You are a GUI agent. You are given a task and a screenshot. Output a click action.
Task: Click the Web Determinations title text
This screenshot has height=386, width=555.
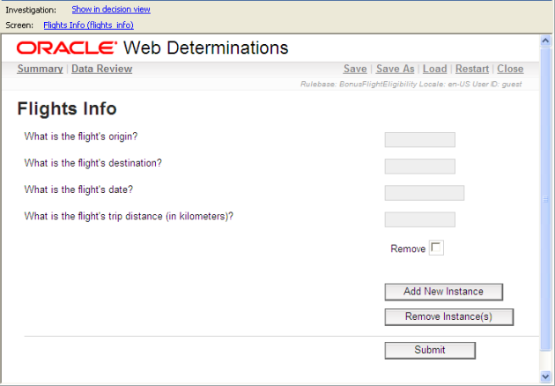(x=205, y=48)
